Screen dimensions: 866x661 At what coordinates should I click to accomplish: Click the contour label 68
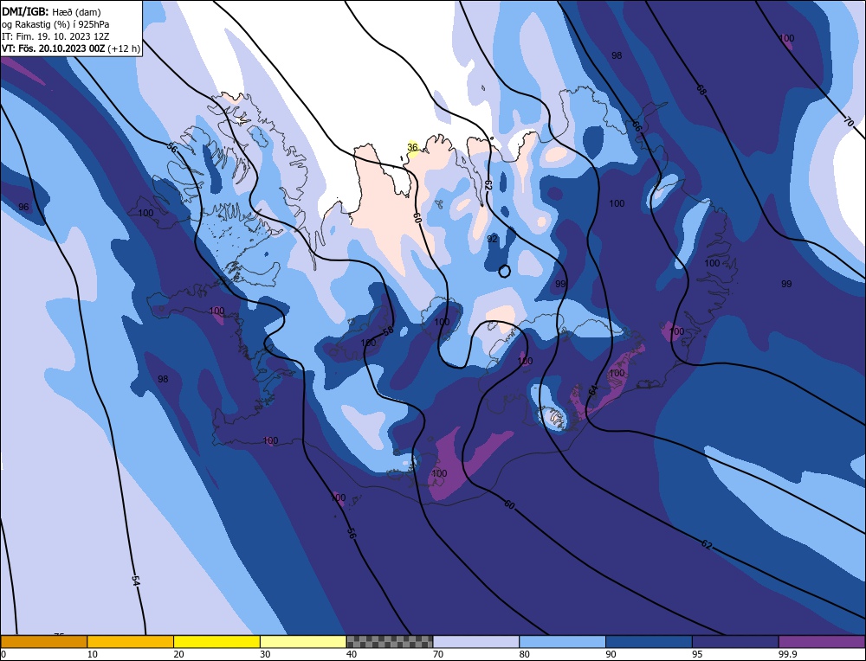click(x=701, y=90)
